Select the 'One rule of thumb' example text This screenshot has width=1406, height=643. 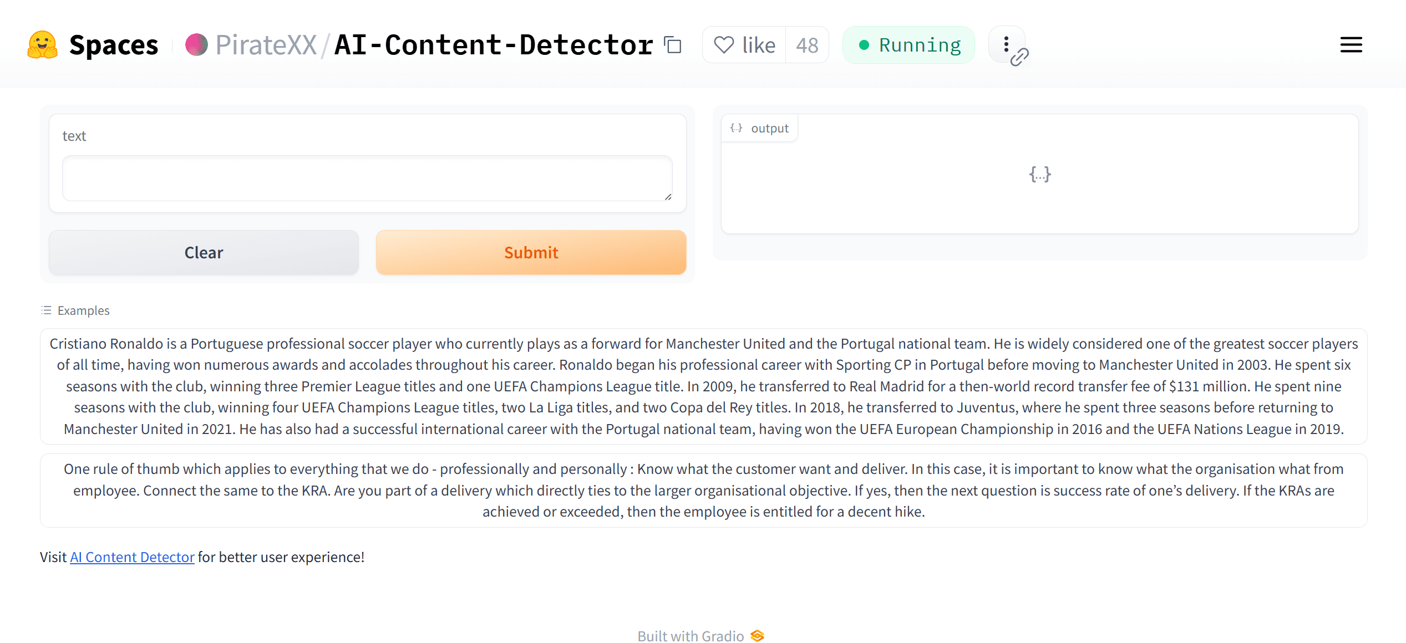click(703, 491)
